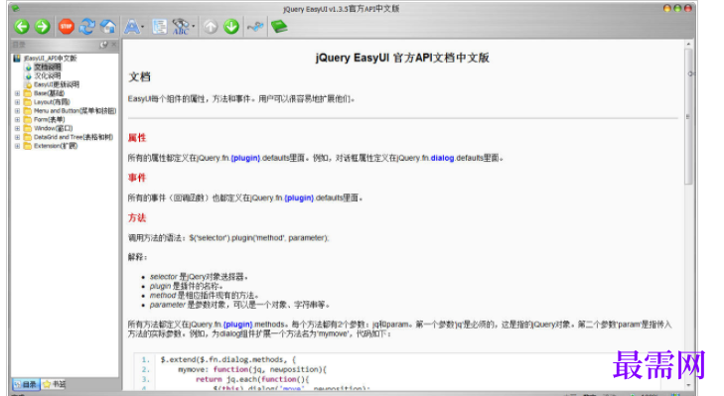Open the 文档说明 topic in the tree
Screen dimensions: 724x396
47,66
